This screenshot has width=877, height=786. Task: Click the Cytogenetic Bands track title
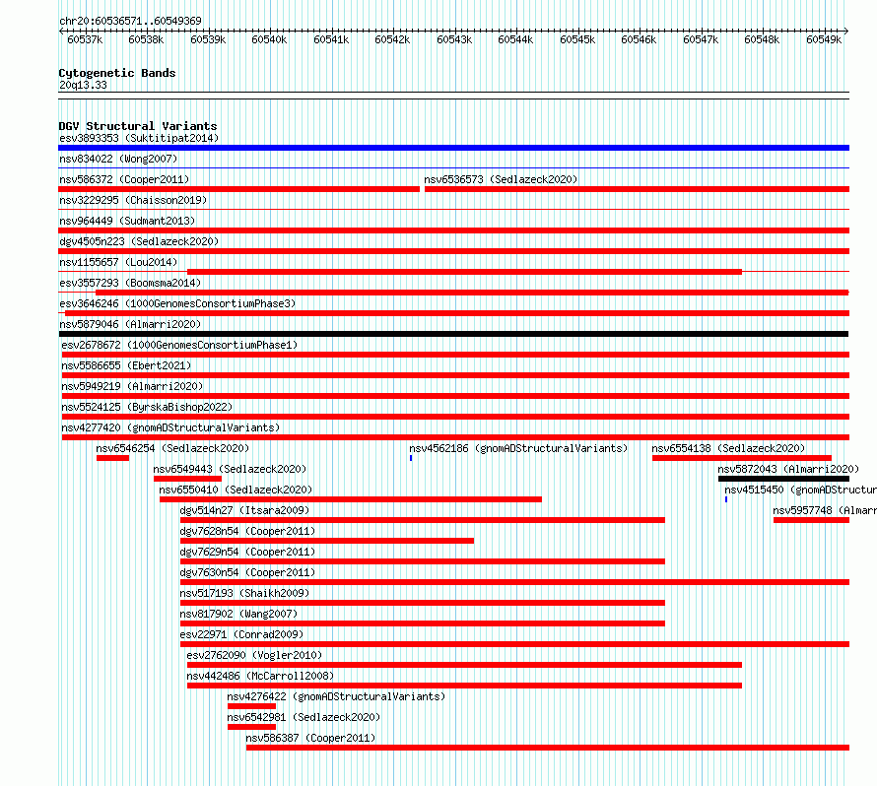tap(117, 73)
